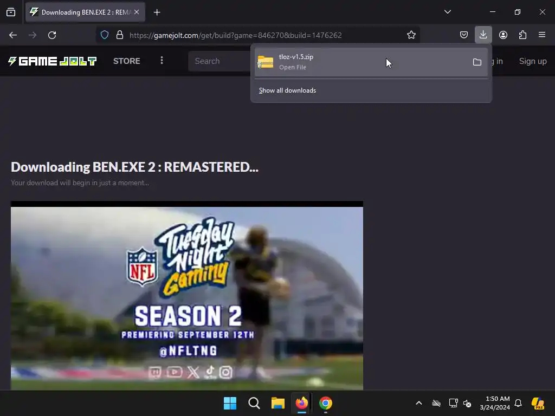Screen dimensions: 555x416
Task: Select the gamejolt.com URL in address bar
Action: (235, 35)
